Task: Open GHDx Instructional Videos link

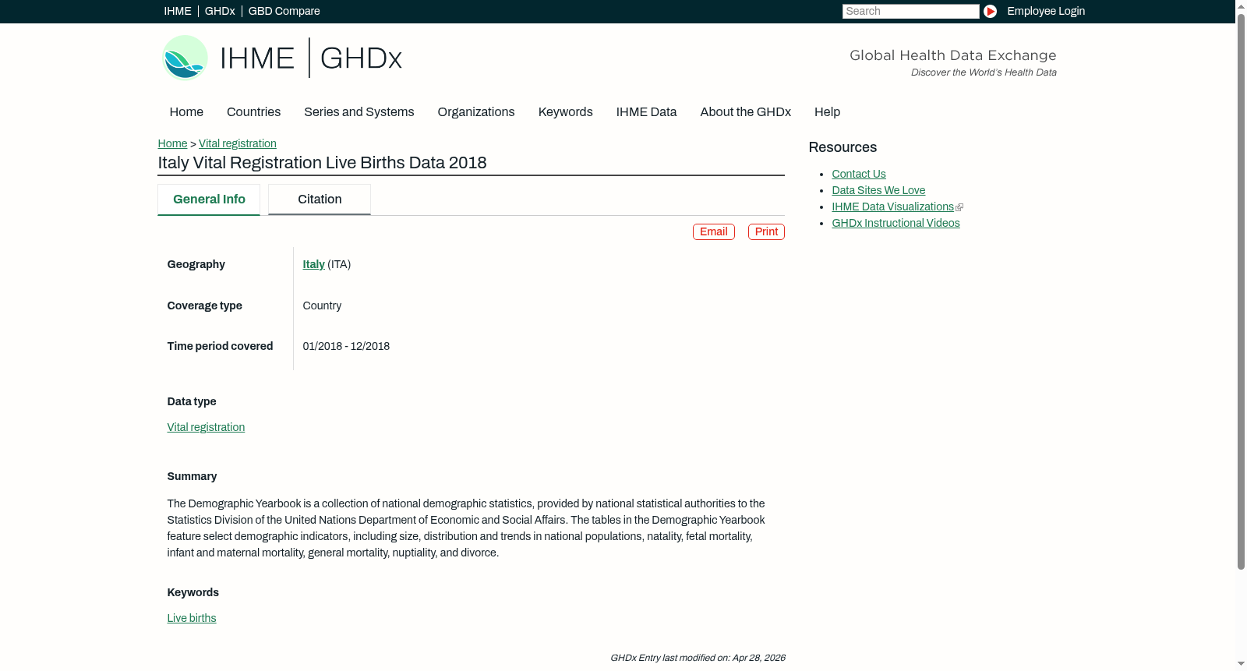Action: (x=896, y=224)
